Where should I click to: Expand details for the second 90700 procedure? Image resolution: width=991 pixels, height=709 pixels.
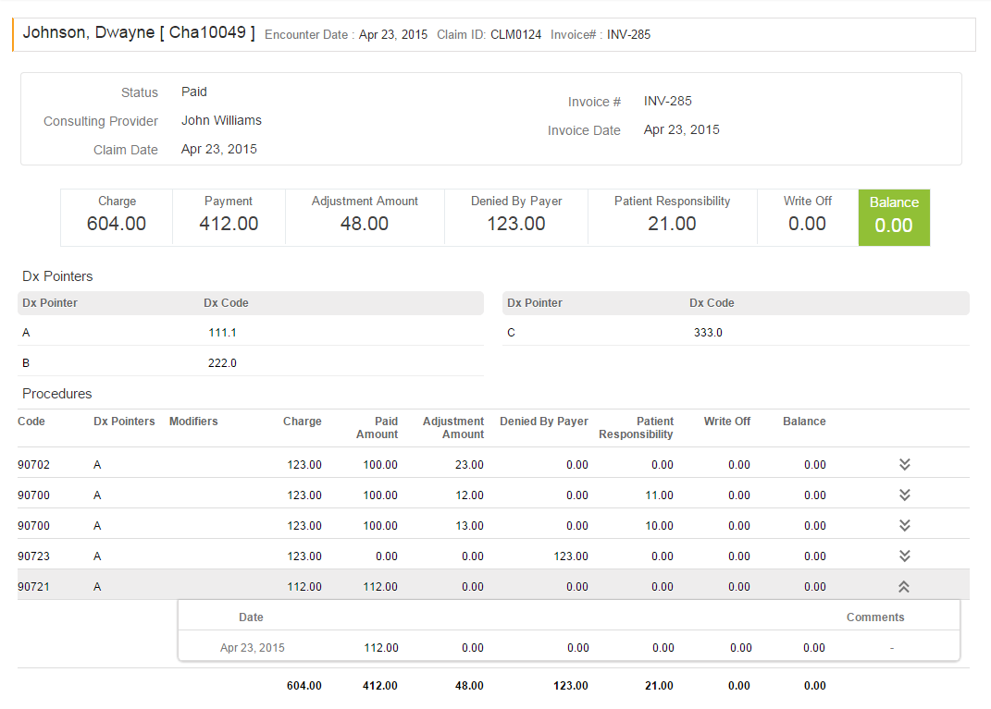[904, 524]
